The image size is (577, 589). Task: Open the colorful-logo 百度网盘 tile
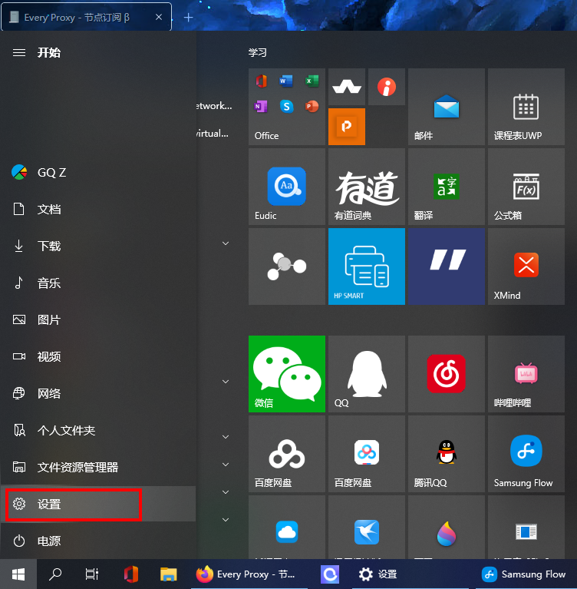click(367, 454)
